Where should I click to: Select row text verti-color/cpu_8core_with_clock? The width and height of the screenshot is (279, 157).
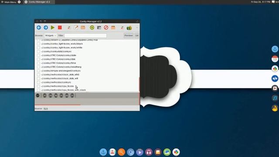[x=63, y=90]
